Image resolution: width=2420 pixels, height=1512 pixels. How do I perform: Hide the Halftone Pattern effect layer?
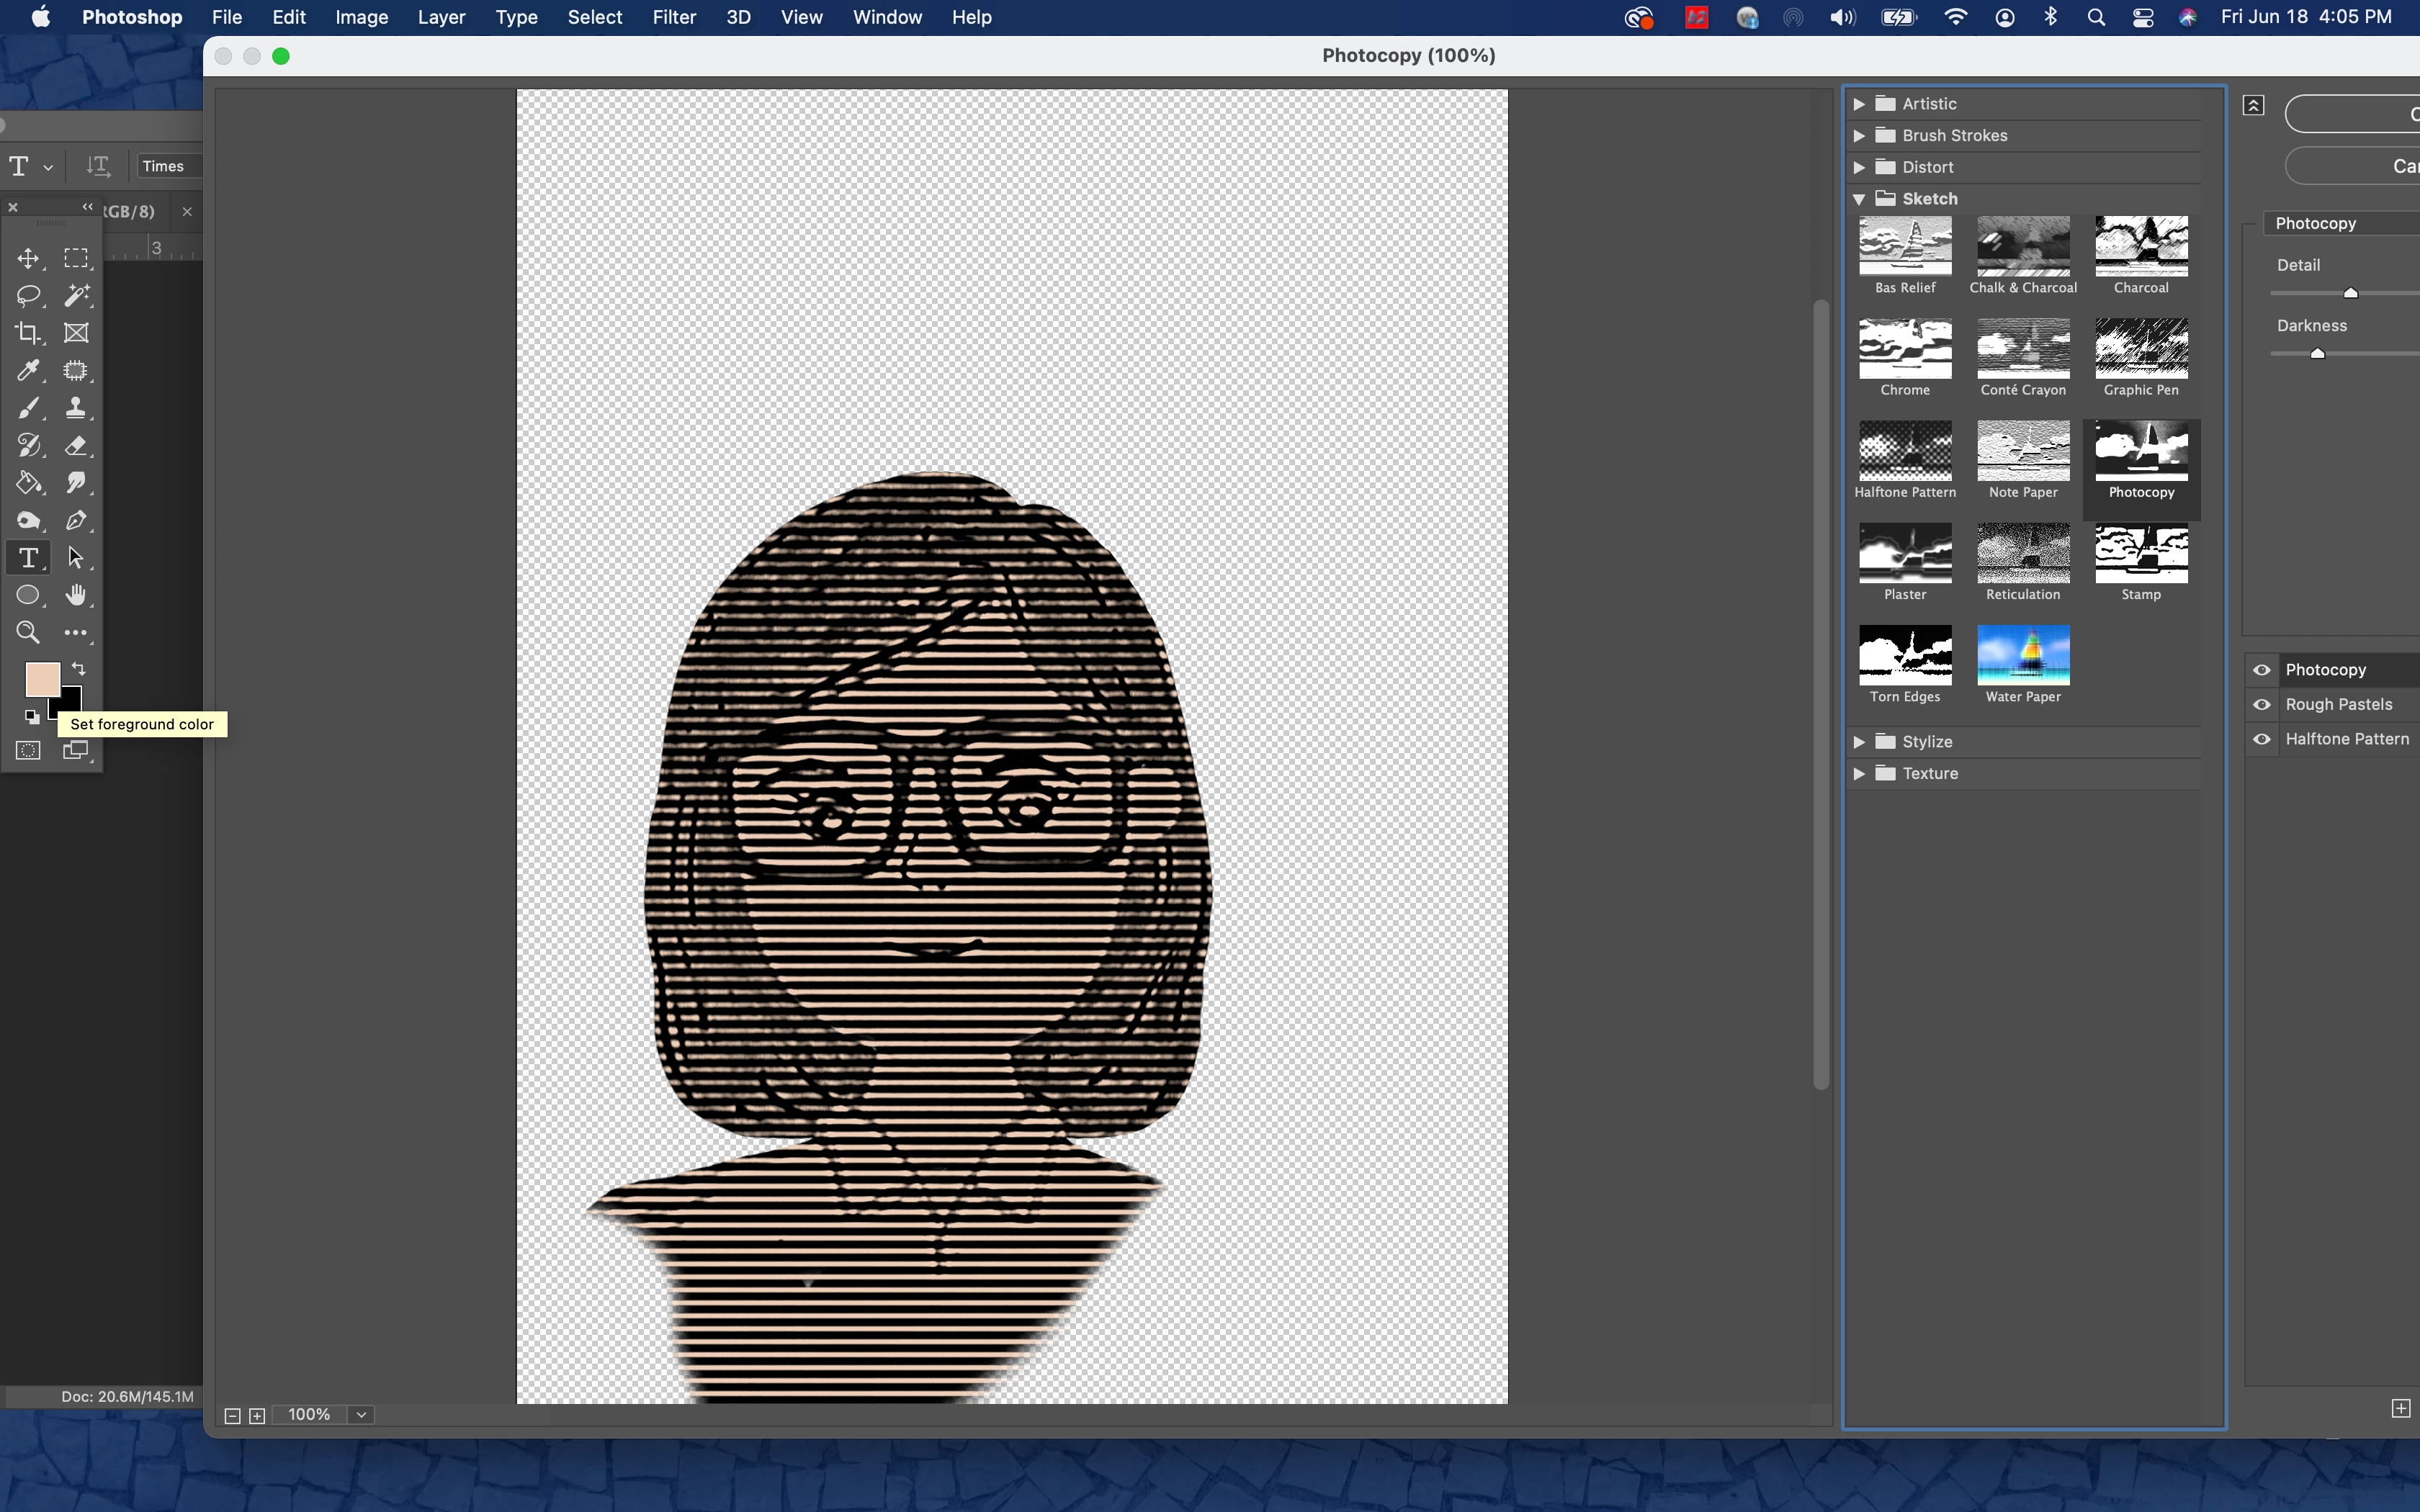pyautogui.click(x=2262, y=739)
